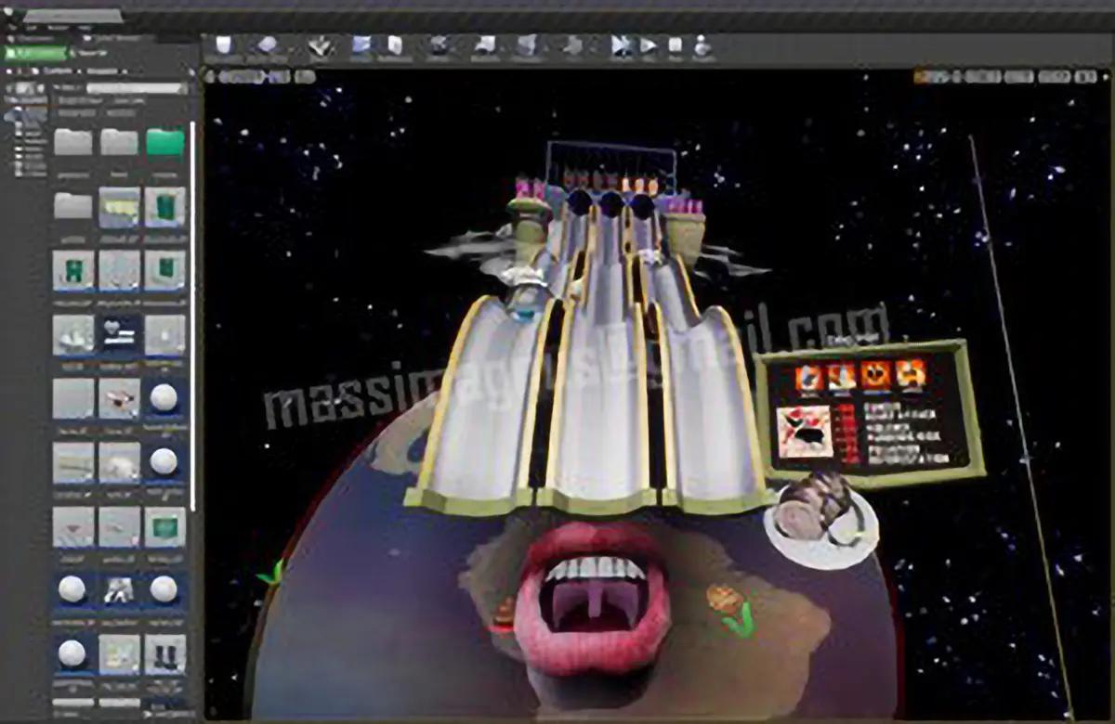Open the viewport options arrow dropdown
The width and height of the screenshot is (1115, 724).
pos(209,77)
